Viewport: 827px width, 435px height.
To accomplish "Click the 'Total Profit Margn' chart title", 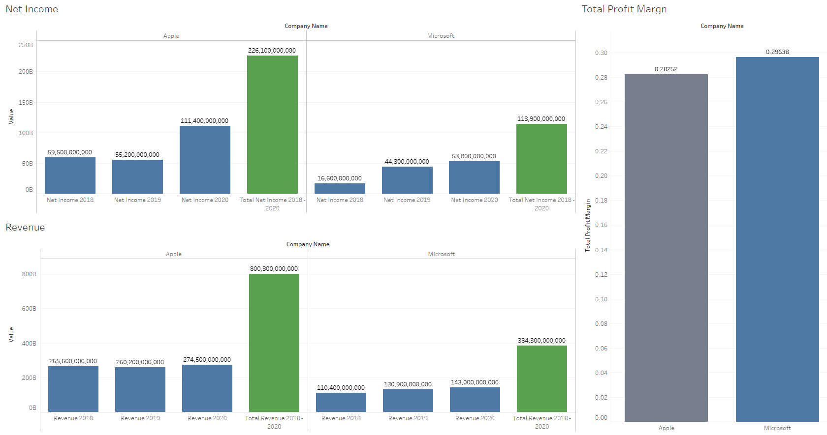I will (x=624, y=9).
